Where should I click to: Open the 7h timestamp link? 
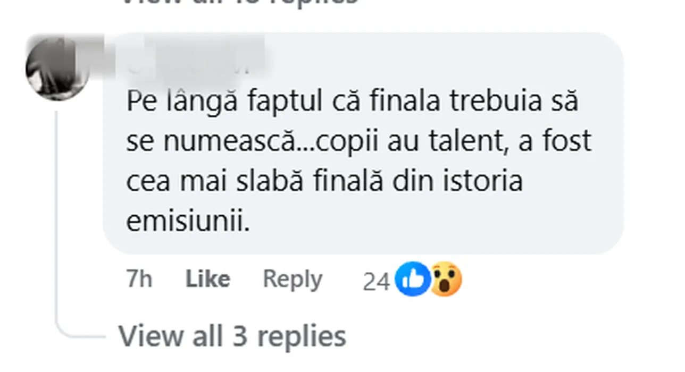point(139,279)
